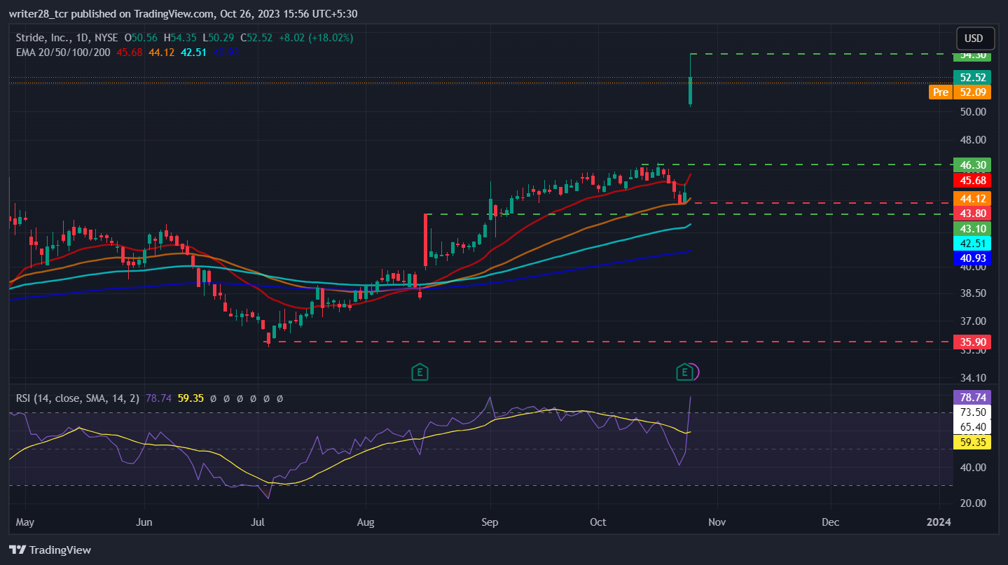Click the 2024 label on the time axis
This screenshot has height=565, width=1008.
pyautogui.click(x=939, y=522)
